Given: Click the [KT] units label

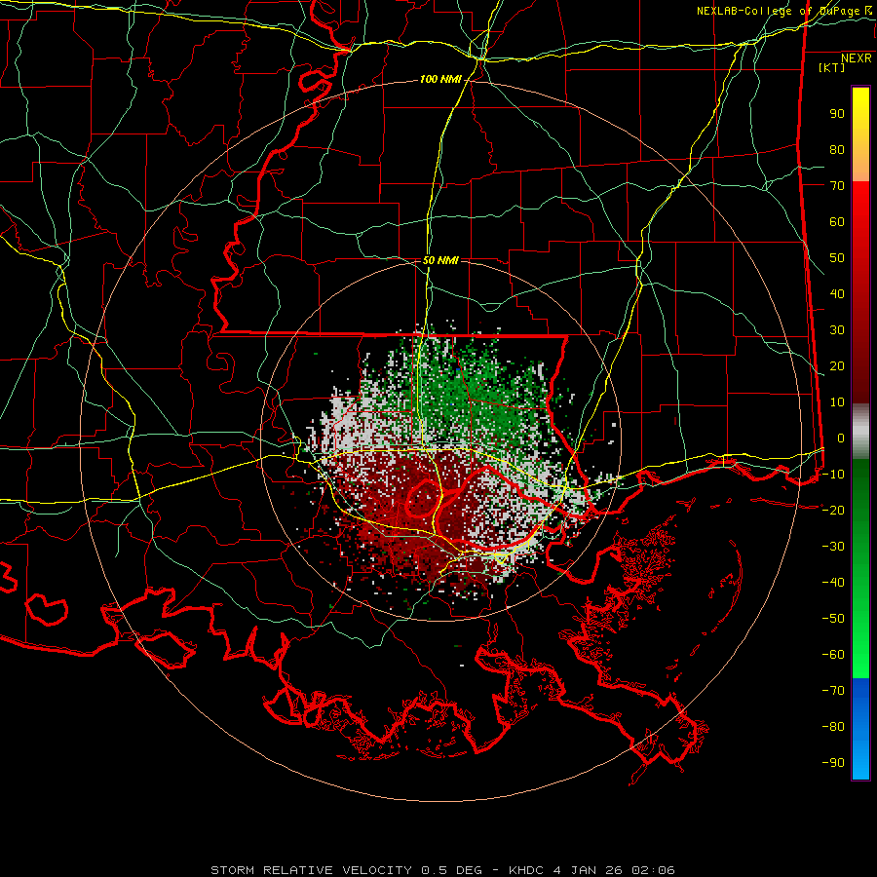Looking at the screenshot, I should tap(832, 67).
